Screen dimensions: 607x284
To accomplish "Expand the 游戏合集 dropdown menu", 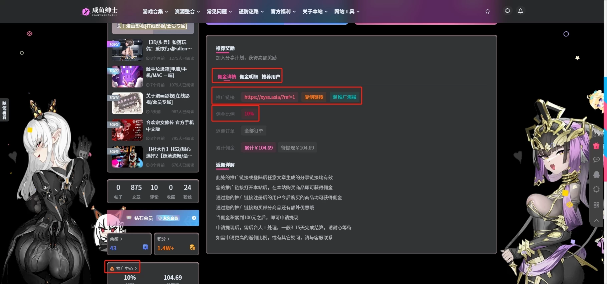I will pyautogui.click(x=155, y=12).
